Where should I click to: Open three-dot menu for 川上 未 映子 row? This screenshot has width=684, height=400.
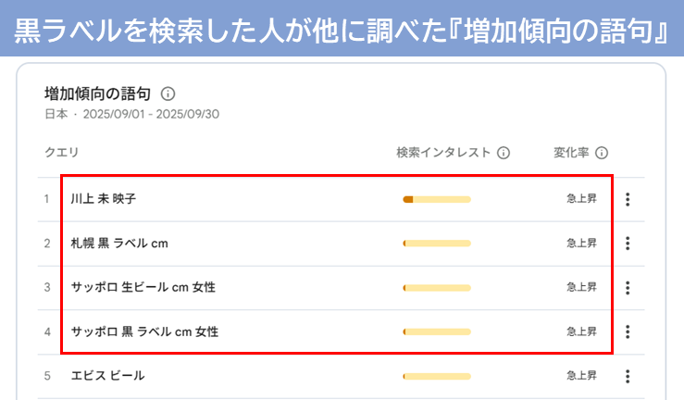[628, 199]
